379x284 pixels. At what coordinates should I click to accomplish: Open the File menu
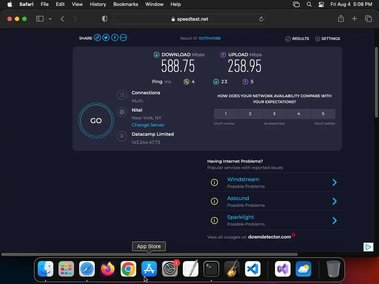coord(44,4)
